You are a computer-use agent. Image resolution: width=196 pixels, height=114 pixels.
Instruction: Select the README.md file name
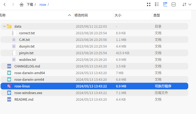pos(24,99)
